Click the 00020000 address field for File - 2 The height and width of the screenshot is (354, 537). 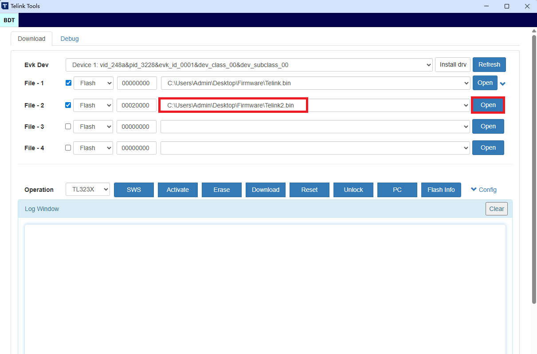(x=136, y=105)
